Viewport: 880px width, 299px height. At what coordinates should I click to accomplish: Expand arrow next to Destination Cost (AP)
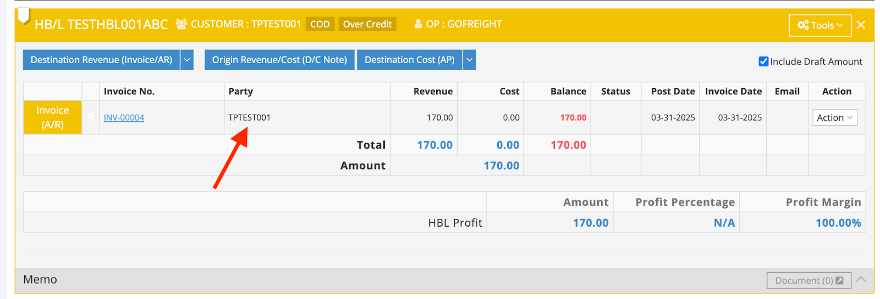pyautogui.click(x=469, y=60)
